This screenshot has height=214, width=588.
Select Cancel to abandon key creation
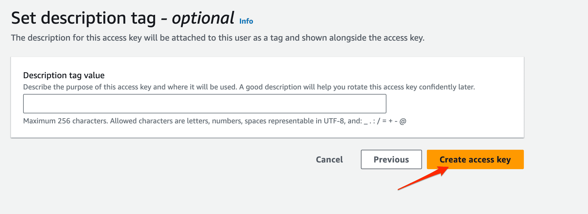(329, 159)
